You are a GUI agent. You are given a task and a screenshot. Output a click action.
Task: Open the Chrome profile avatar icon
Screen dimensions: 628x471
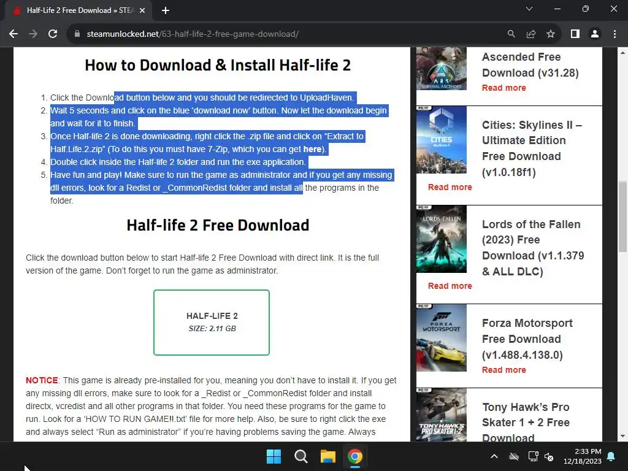tap(595, 34)
